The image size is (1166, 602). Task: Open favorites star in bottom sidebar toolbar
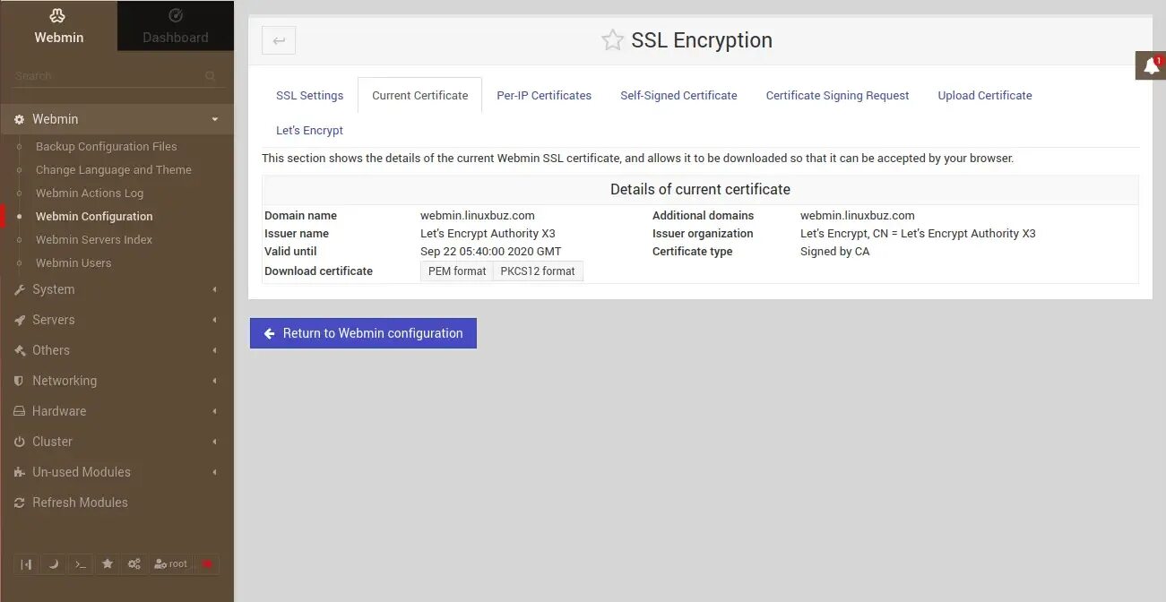tap(108, 563)
